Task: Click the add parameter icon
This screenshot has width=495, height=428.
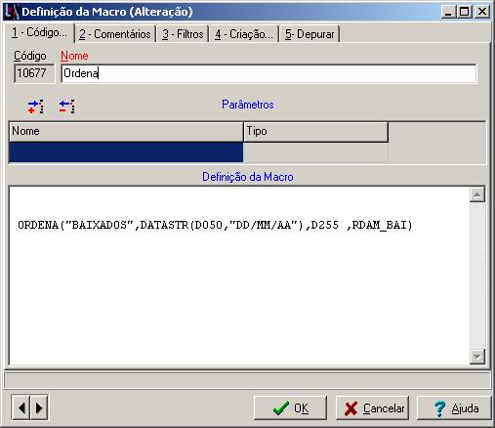Action: pos(35,107)
